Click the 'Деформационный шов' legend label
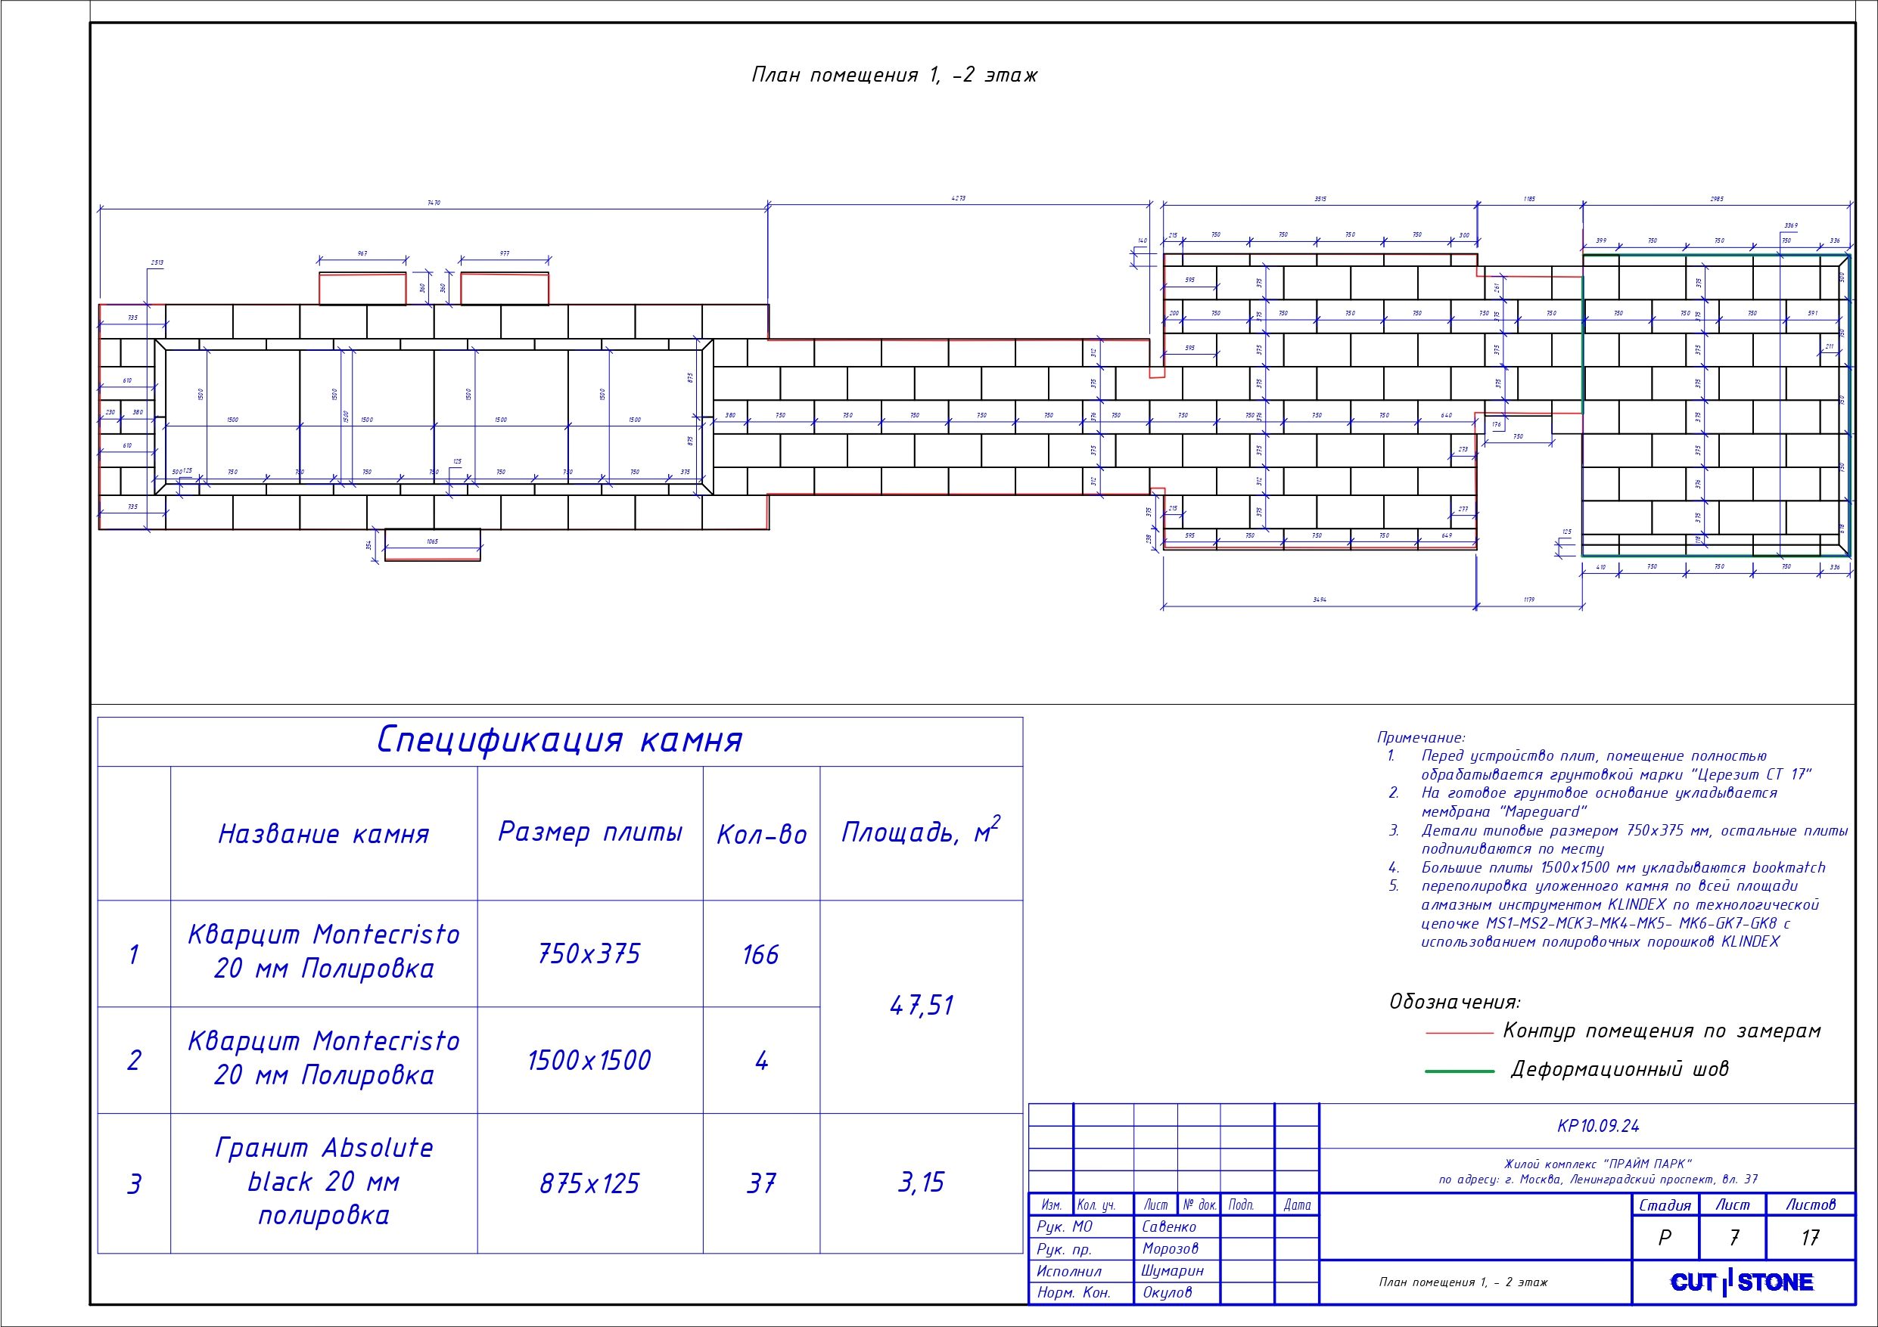1878x1327 pixels. 1619,1069
